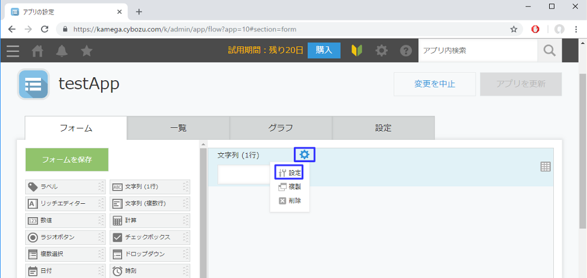Click the table grid icon in row

[546, 166]
